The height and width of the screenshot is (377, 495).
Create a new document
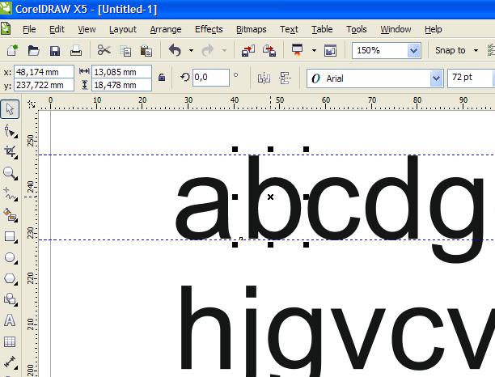point(12,50)
